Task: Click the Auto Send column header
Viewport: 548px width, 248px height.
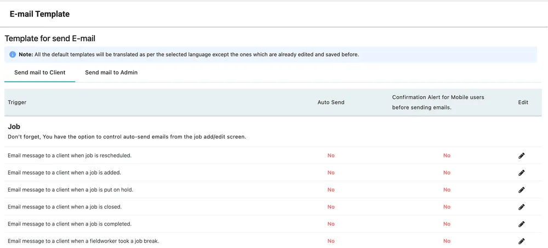Action: pyautogui.click(x=331, y=102)
